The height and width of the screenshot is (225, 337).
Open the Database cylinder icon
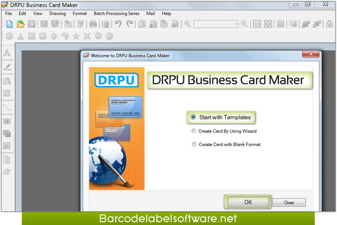(105, 24)
